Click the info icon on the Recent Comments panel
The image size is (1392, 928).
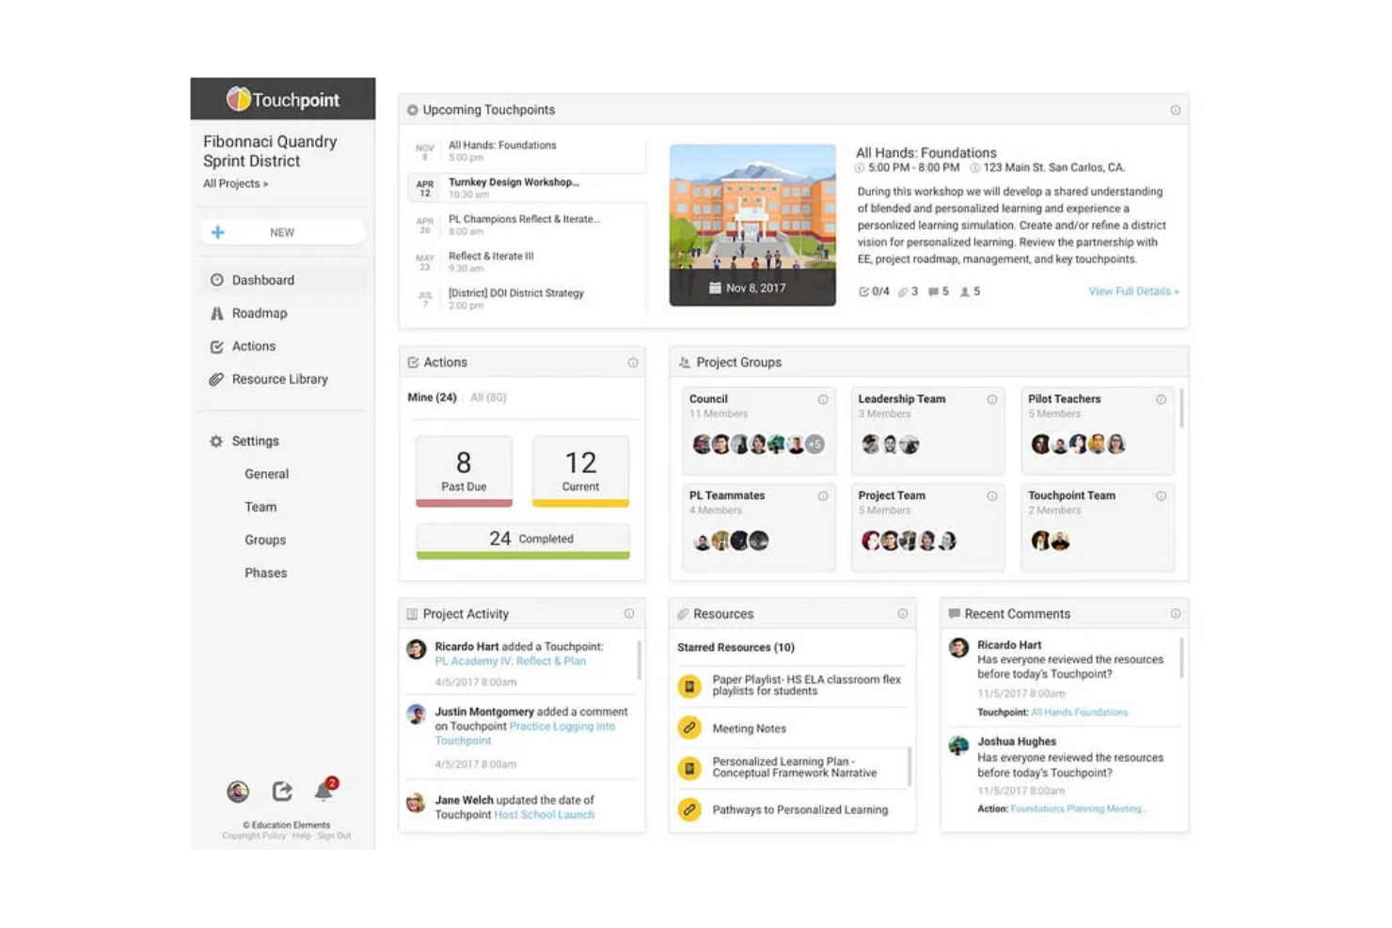[1175, 613]
